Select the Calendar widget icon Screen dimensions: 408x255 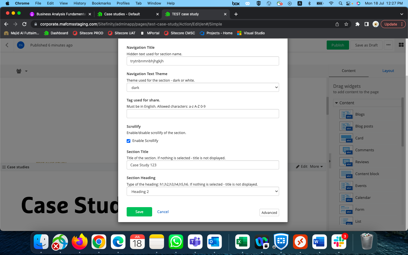(346, 198)
